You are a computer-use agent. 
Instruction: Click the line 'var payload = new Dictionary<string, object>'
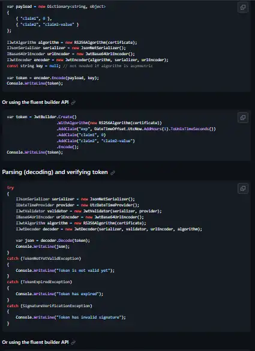click(x=56, y=7)
